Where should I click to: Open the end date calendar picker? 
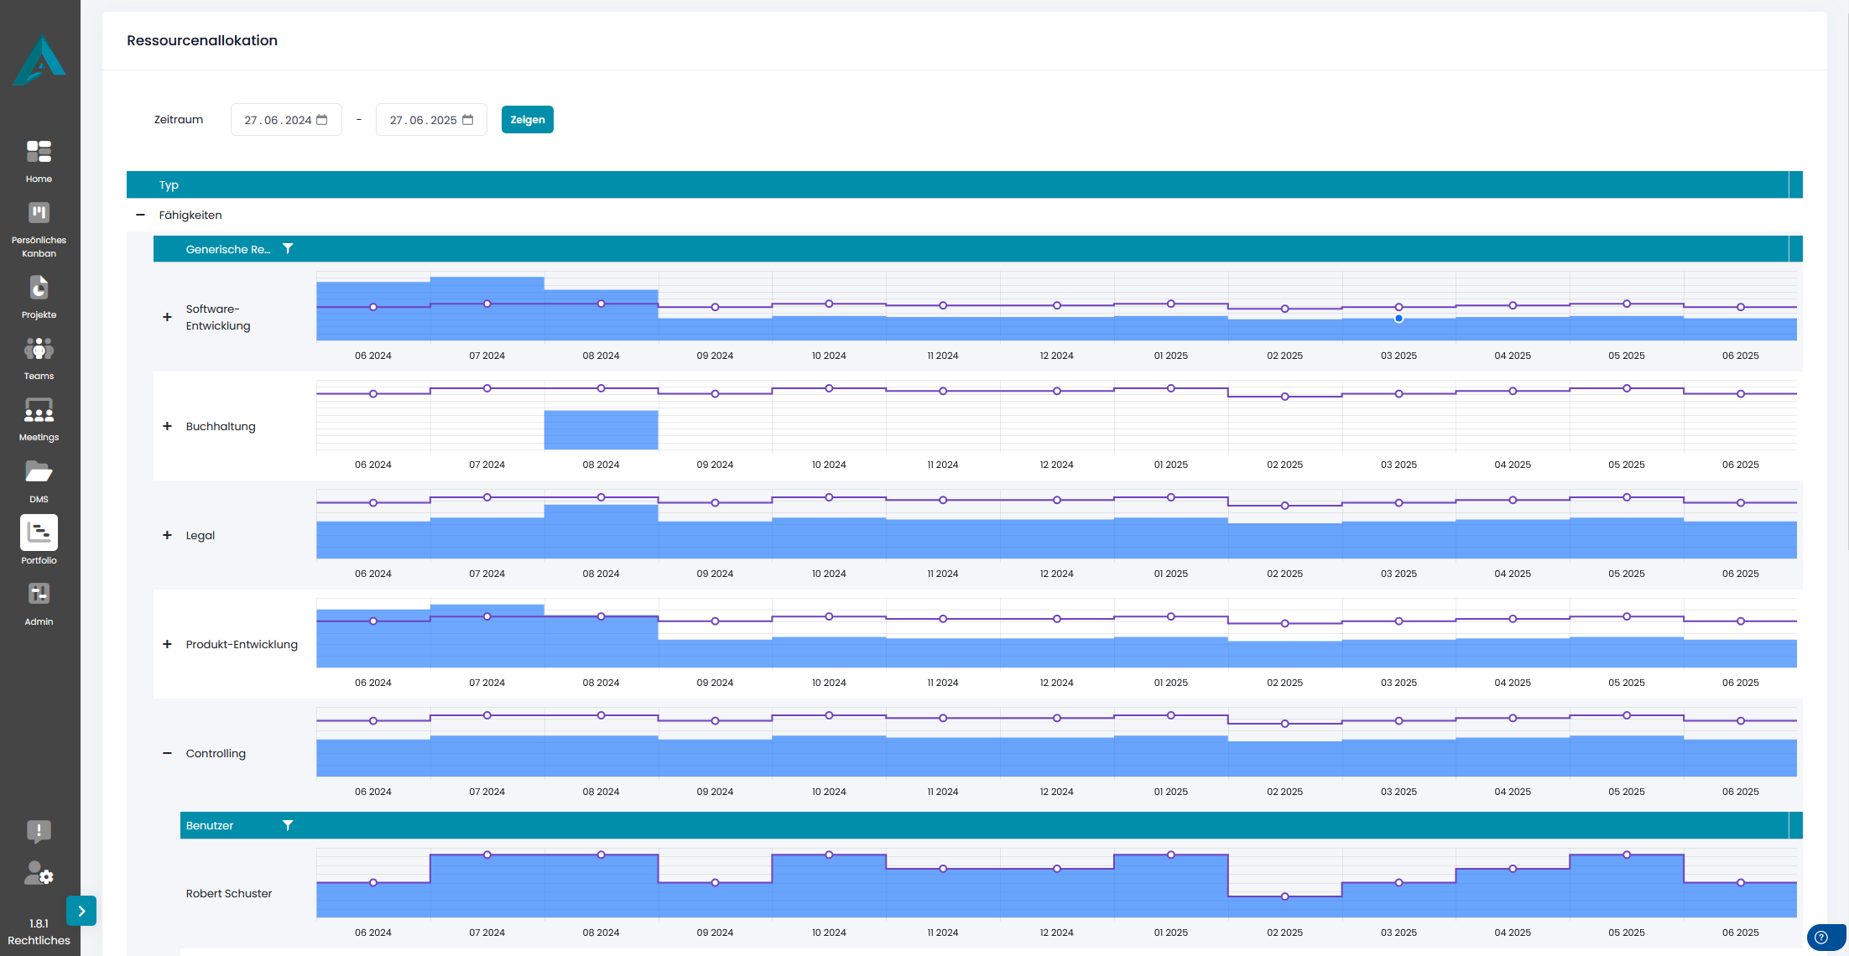point(469,119)
